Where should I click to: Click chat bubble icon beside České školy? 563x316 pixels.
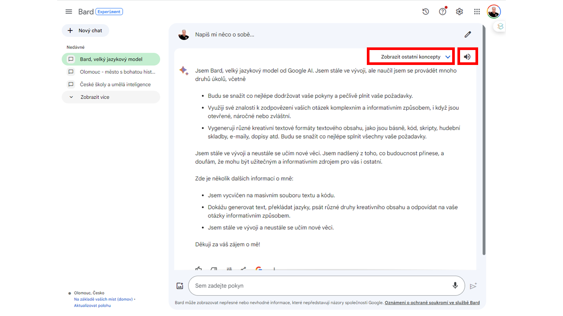point(71,84)
